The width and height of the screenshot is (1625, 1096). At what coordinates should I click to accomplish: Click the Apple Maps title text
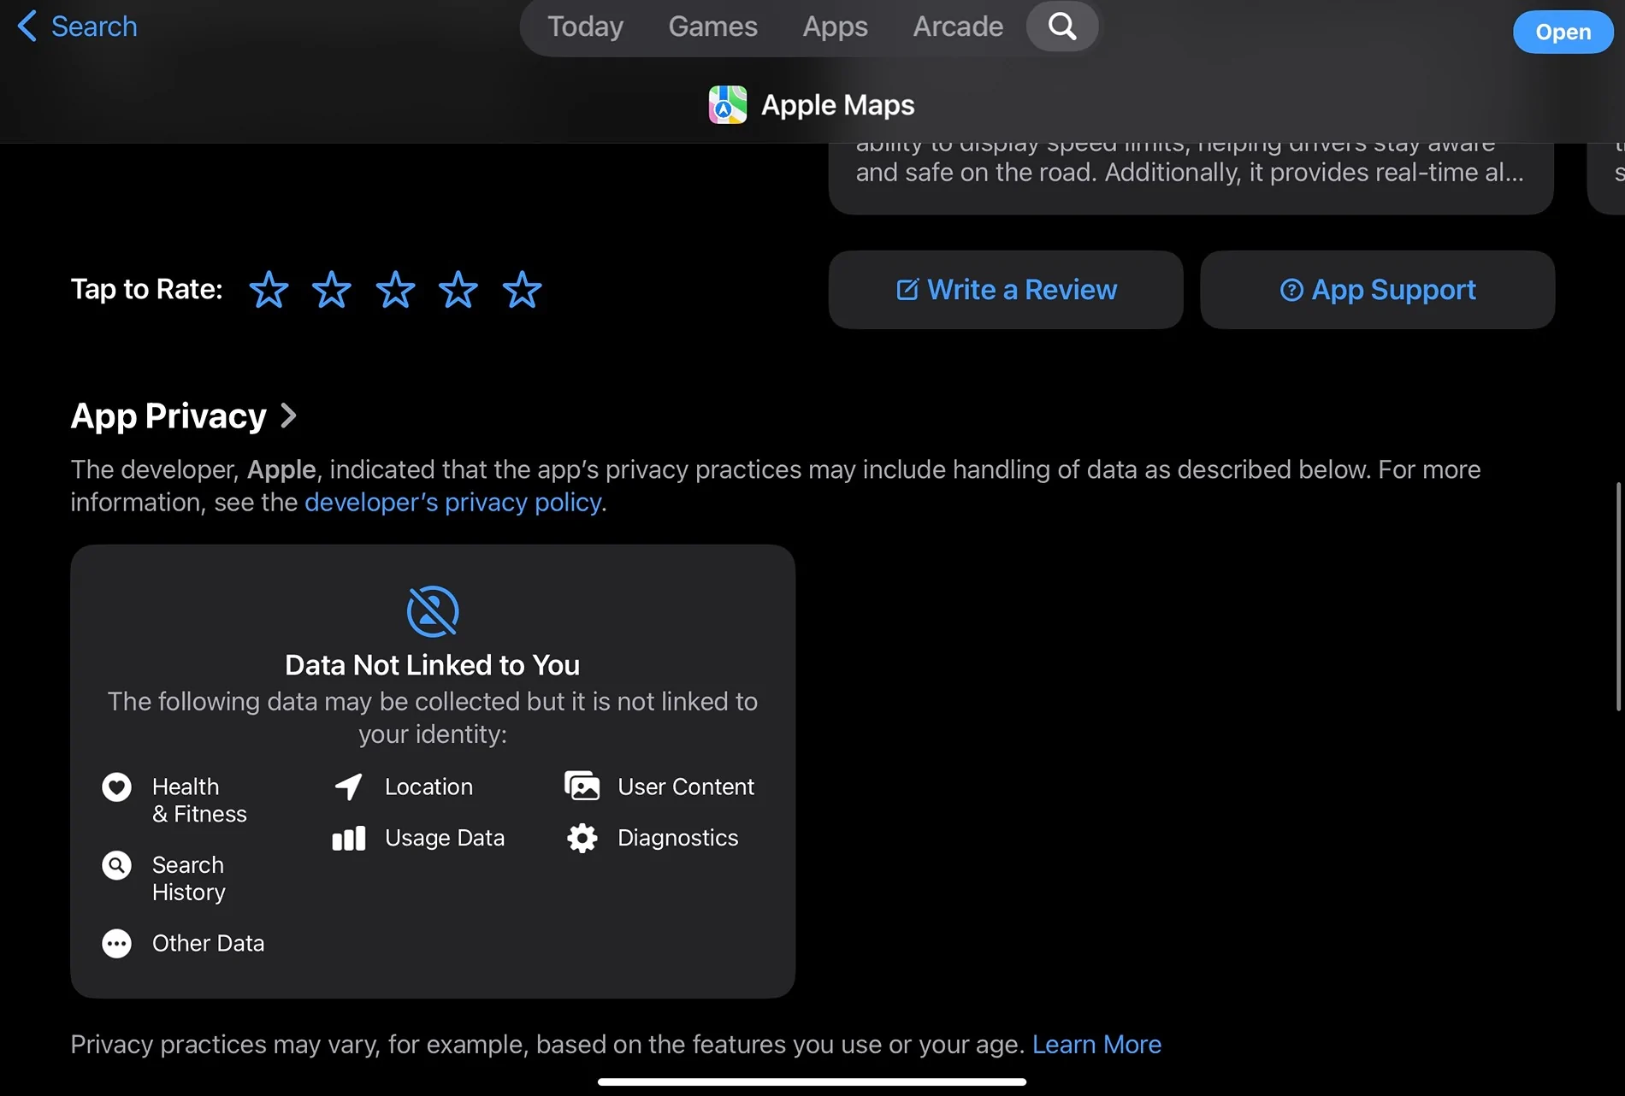click(837, 105)
